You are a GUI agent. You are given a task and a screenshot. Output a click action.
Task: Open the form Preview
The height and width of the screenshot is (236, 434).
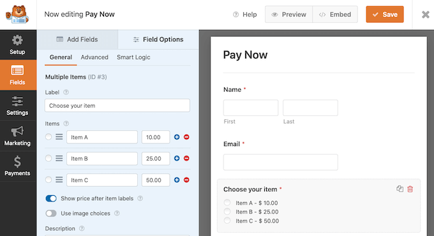click(x=288, y=15)
